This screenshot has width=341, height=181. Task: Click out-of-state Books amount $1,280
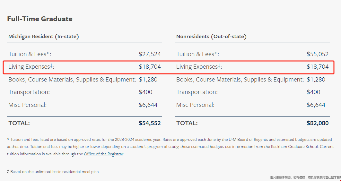[x=316, y=80]
